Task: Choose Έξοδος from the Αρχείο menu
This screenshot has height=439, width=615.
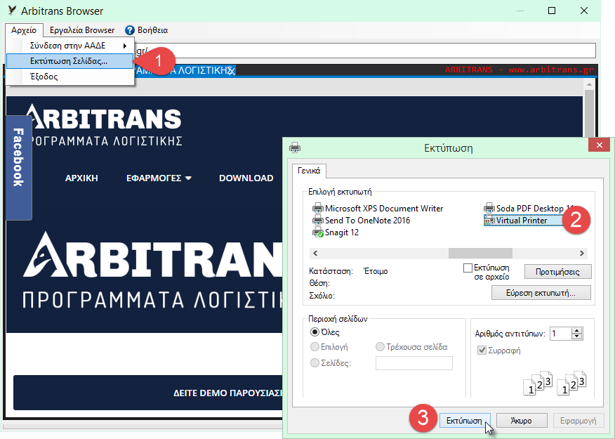Action: coord(70,77)
